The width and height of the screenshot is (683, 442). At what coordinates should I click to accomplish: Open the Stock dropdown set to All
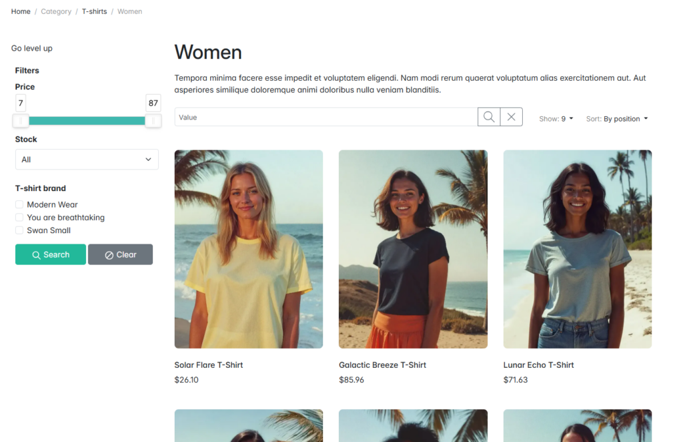click(87, 160)
